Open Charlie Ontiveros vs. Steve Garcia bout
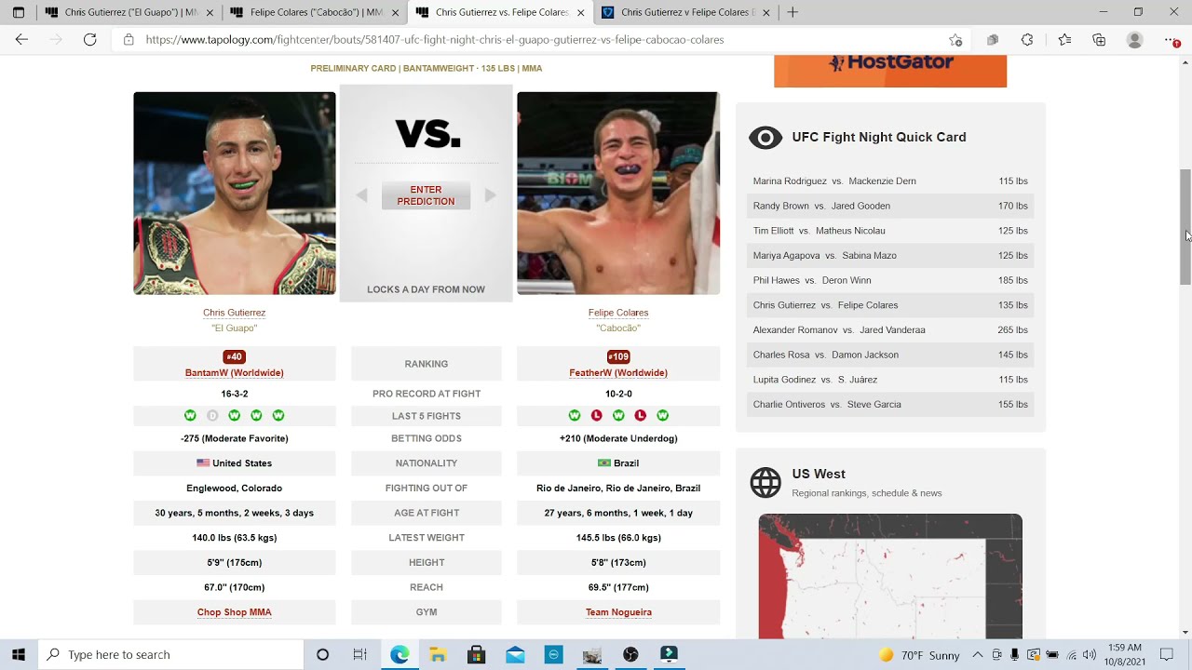Image resolution: width=1192 pixels, height=670 pixels. pos(890,404)
